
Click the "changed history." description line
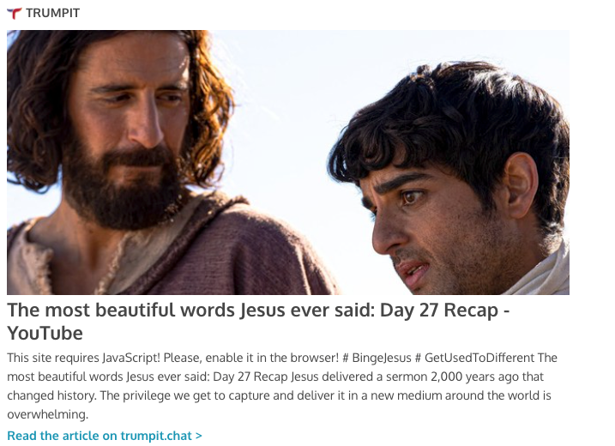[51, 395]
